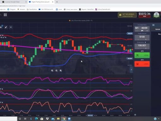Toggle visibility eye of chart indicator
This screenshot has height=121, width=161.
pyautogui.click(x=2, y=37)
